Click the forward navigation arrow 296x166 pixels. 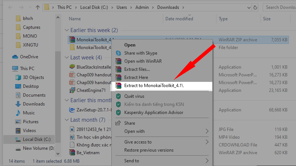pyautogui.click(x=21, y=7)
